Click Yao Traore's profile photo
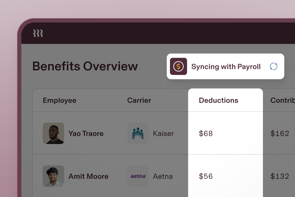Viewport: 295px width, 197px height. (x=53, y=133)
